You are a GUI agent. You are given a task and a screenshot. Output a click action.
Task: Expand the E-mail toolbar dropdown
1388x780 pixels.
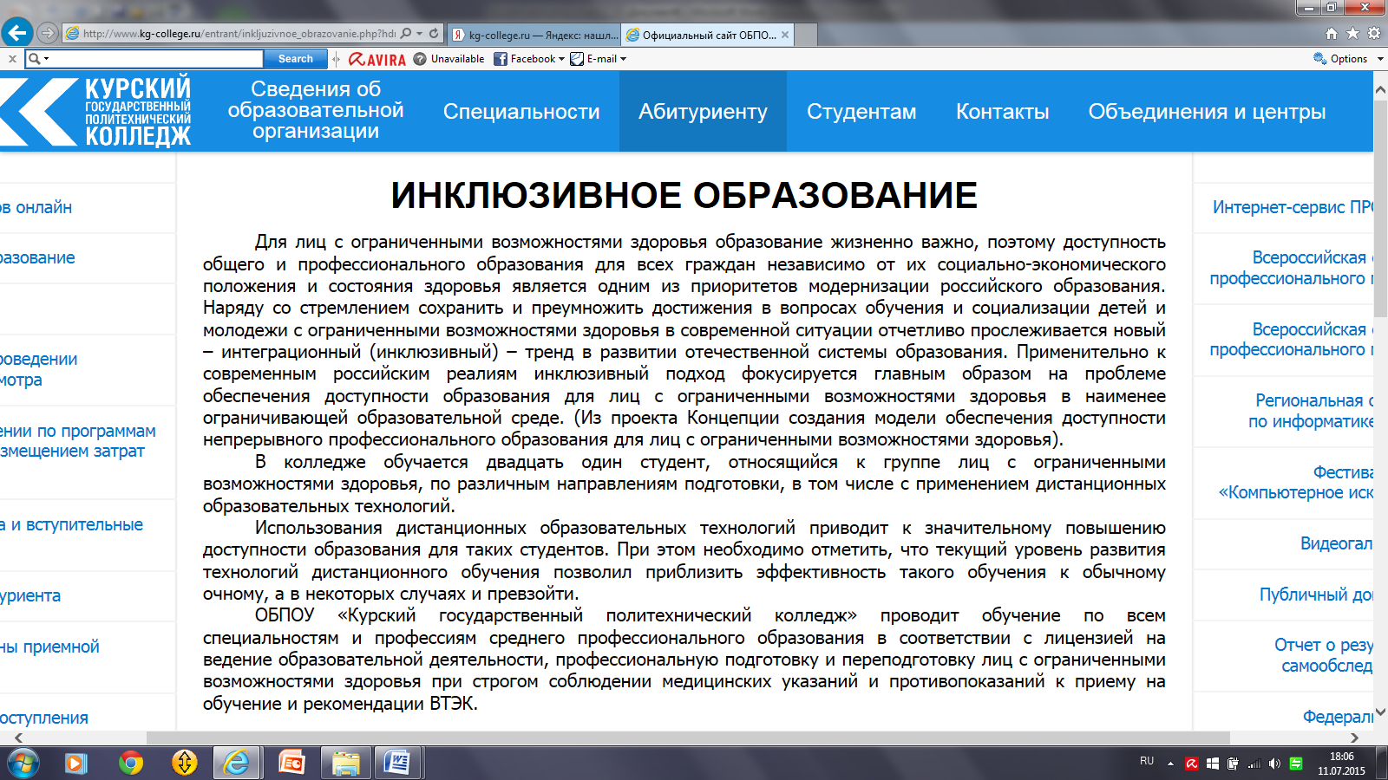click(623, 59)
